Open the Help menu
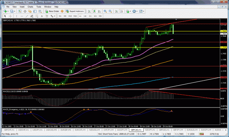The image size is (229, 137). (x=56, y=7)
